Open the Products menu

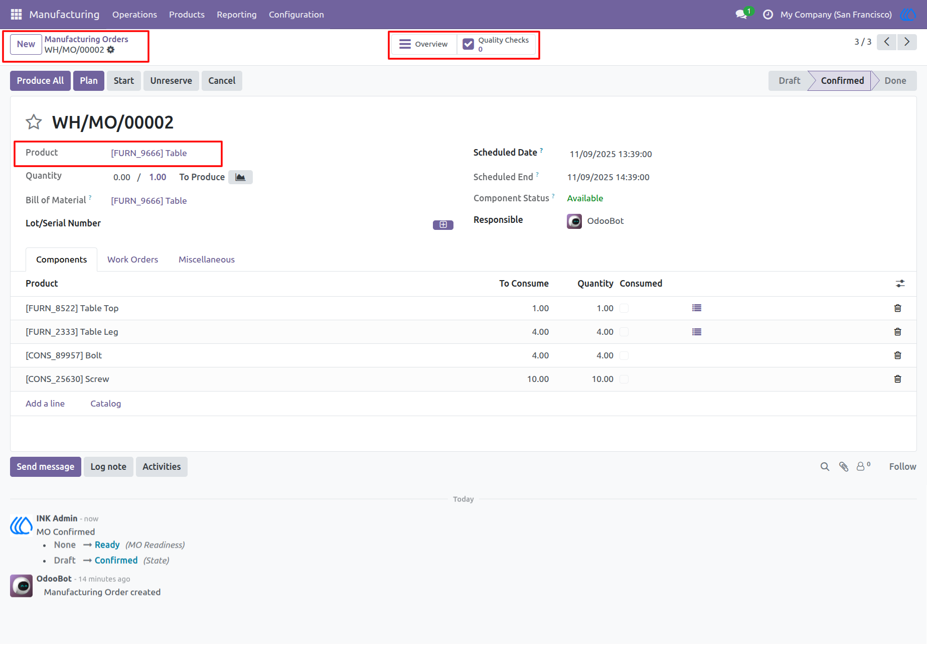click(x=187, y=15)
